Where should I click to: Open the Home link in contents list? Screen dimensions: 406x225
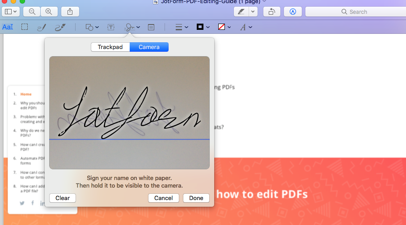26,94
